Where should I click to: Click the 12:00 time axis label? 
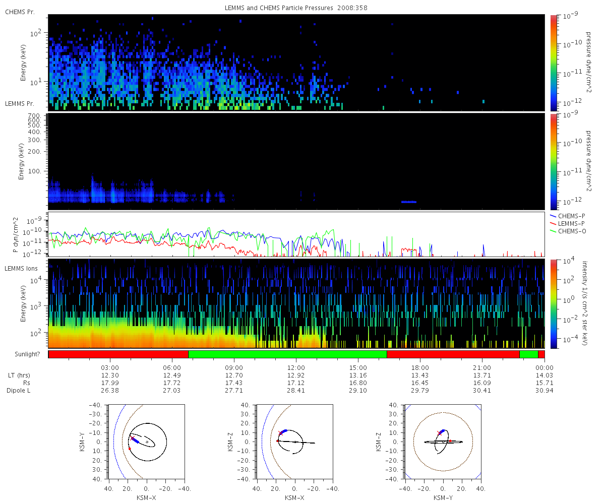[x=296, y=367]
